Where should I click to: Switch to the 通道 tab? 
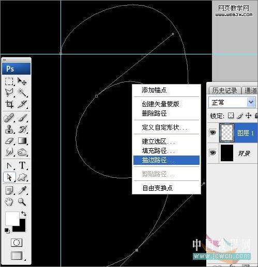250,90
